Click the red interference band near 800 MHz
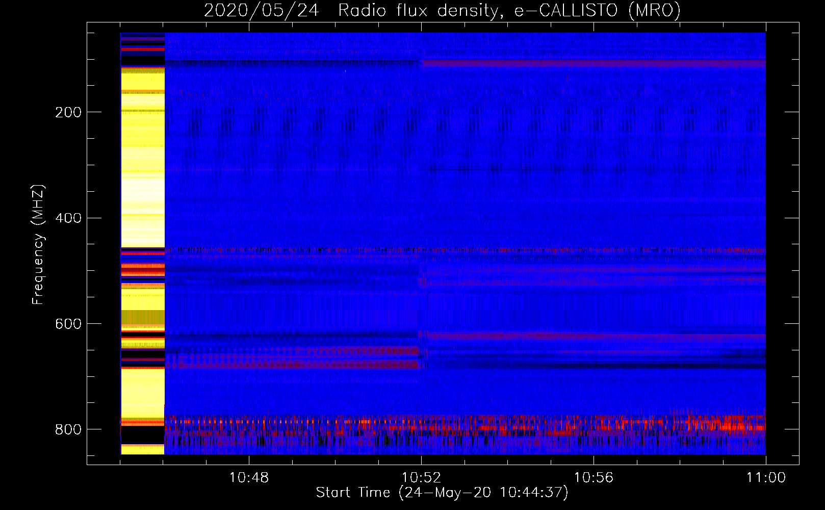825x510 pixels. pyautogui.click(x=465, y=424)
